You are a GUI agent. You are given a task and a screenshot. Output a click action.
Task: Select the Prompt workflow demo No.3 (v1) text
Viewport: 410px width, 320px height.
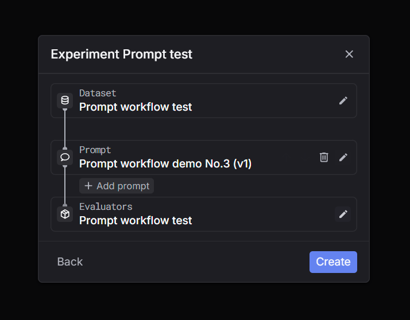[x=165, y=164]
